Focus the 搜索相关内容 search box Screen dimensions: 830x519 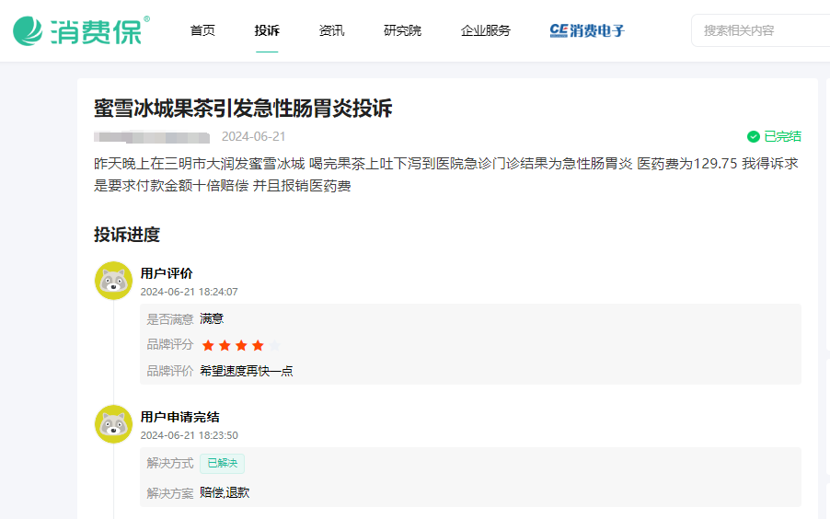761,30
